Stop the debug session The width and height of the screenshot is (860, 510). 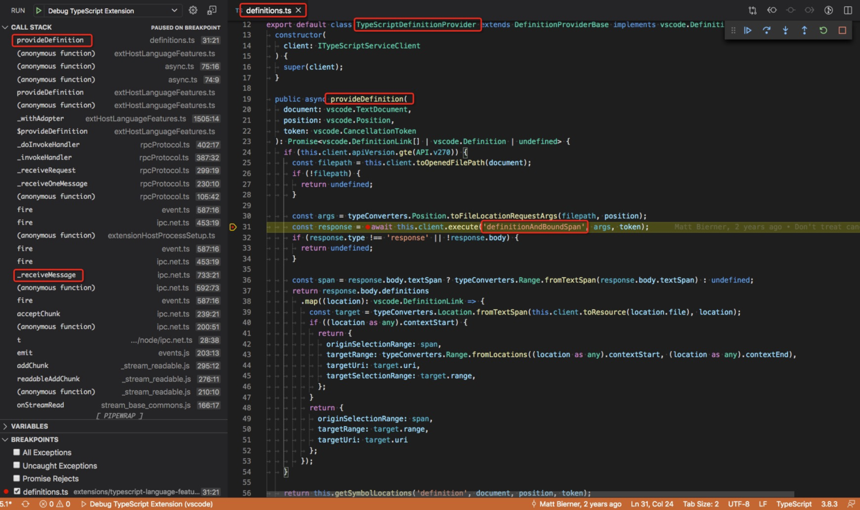click(842, 30)
